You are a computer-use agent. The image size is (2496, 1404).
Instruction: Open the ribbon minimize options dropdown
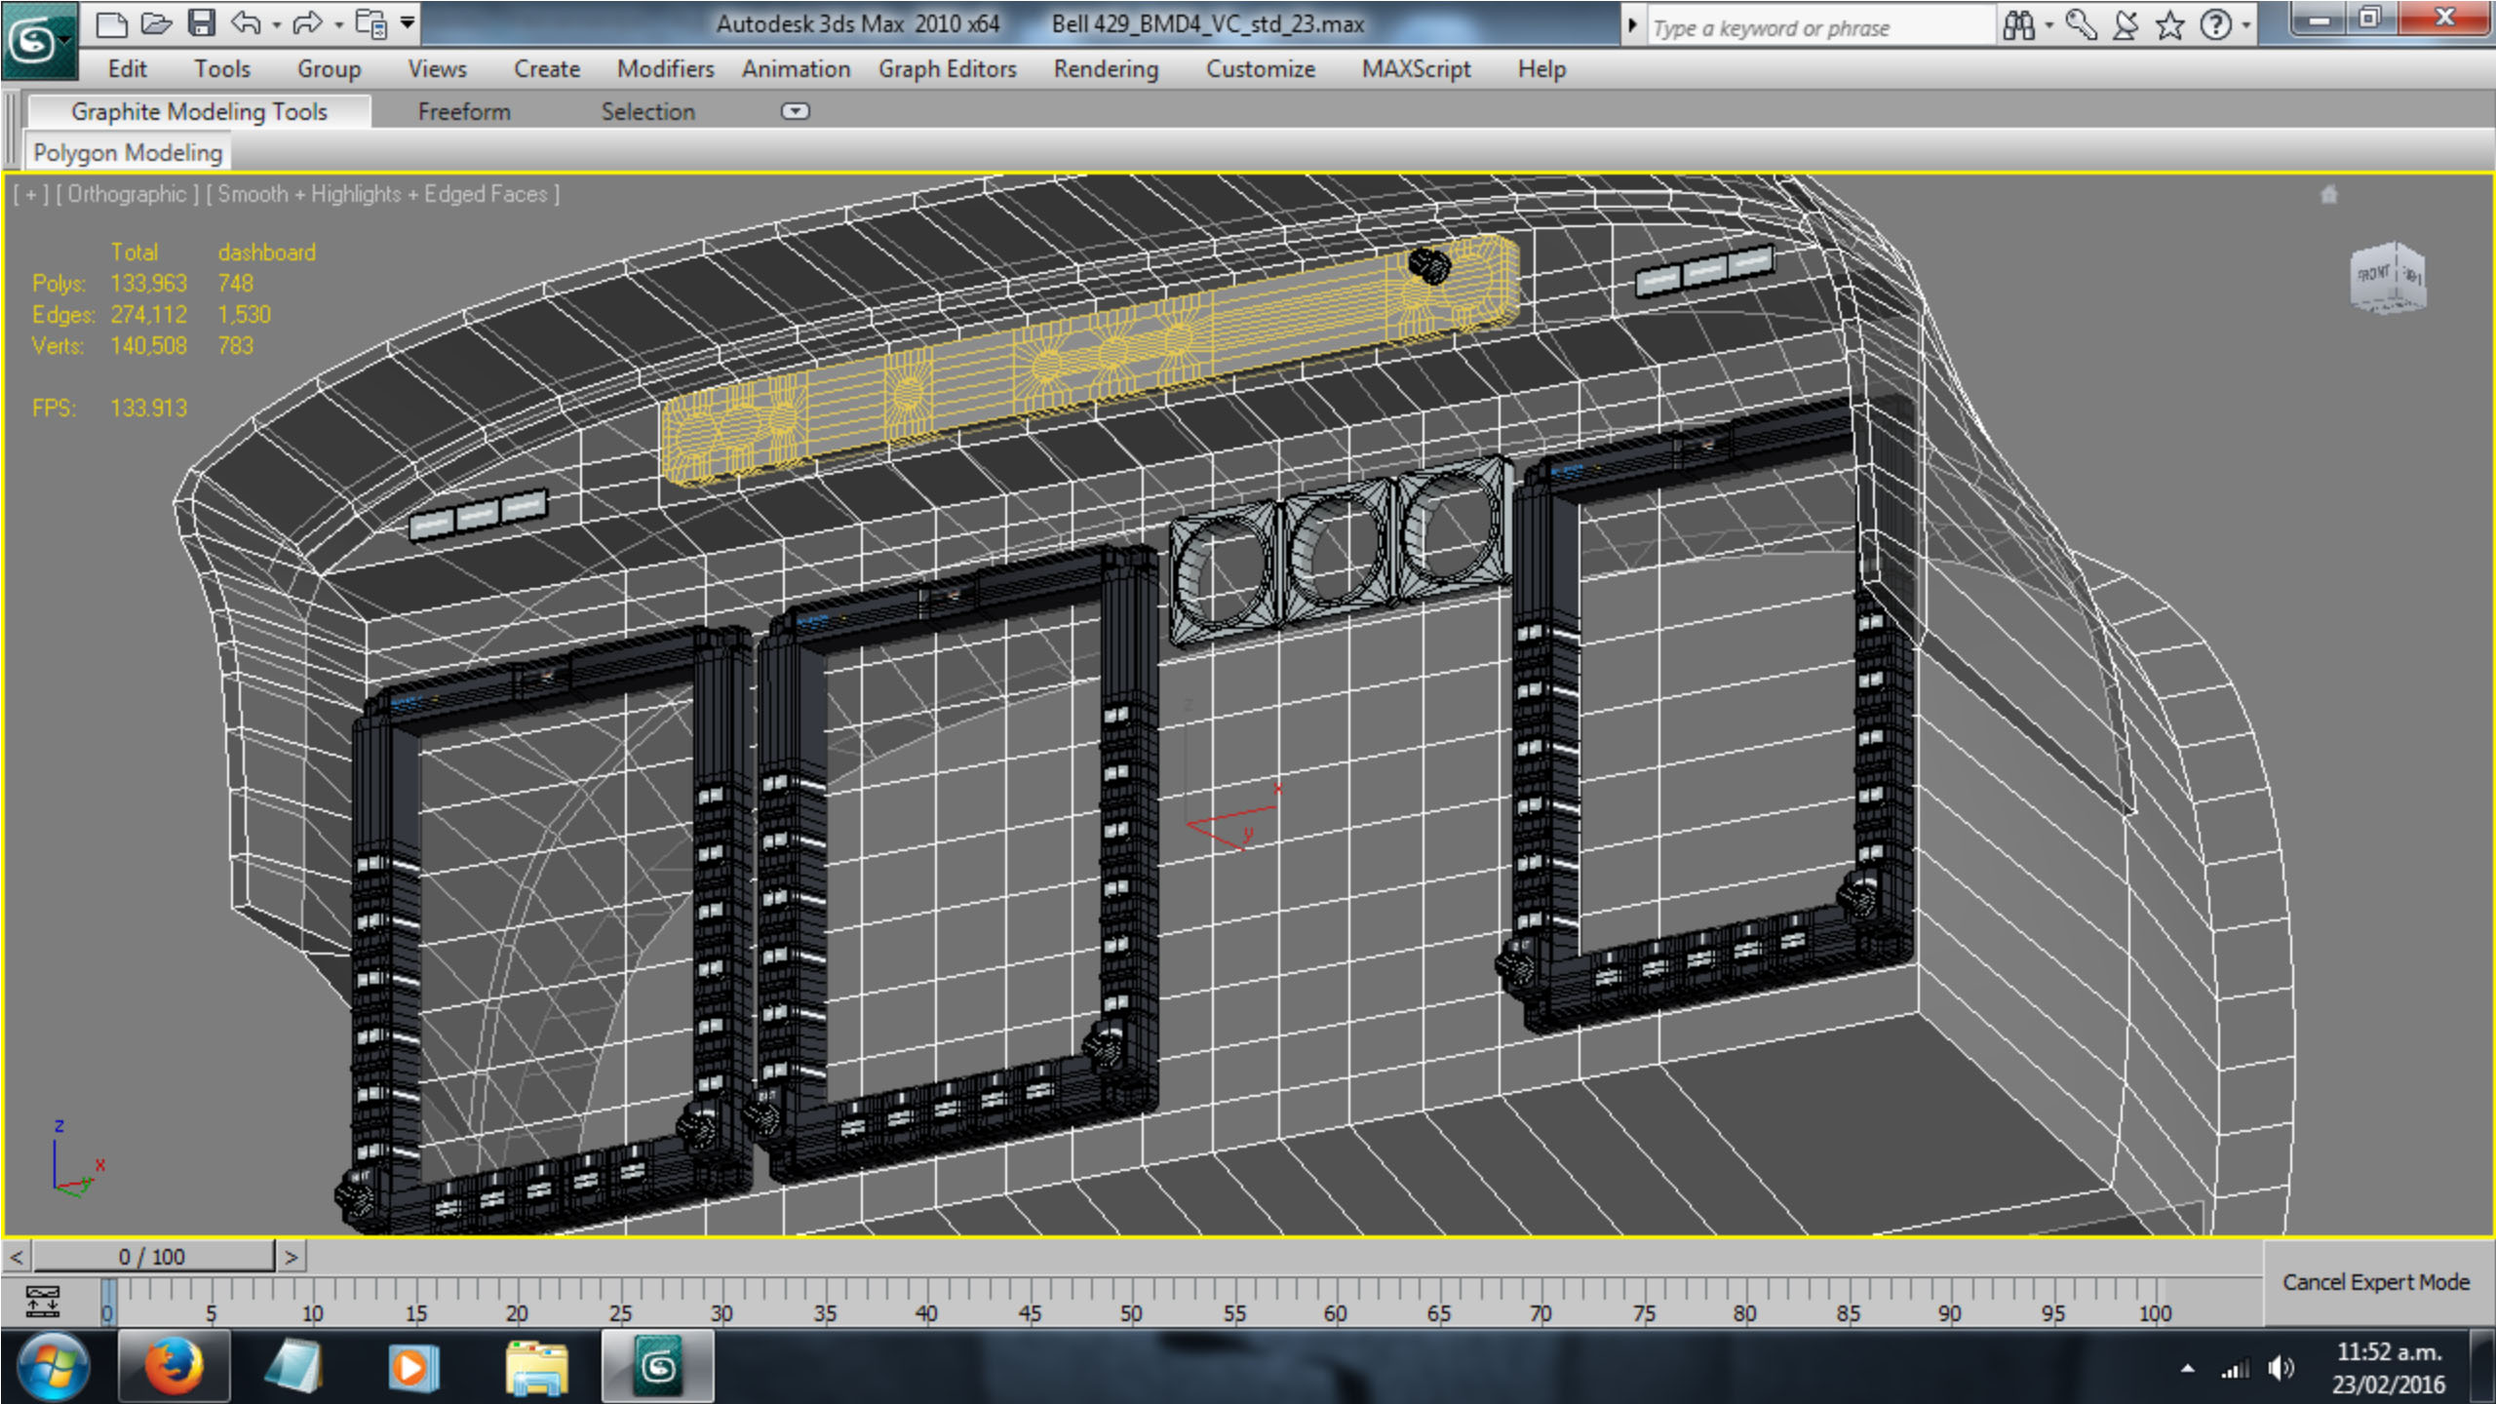point(795,111)
